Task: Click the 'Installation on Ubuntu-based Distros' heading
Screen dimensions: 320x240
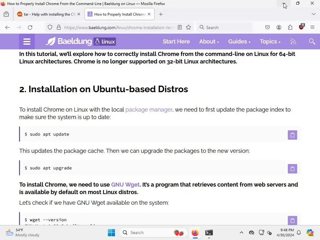Action: tap(103, 89)
